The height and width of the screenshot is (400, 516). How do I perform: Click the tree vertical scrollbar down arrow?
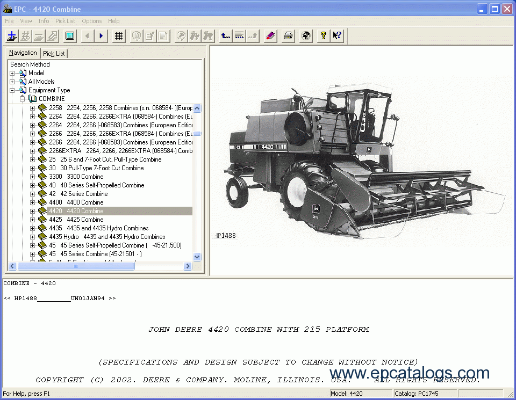(197, 257)
